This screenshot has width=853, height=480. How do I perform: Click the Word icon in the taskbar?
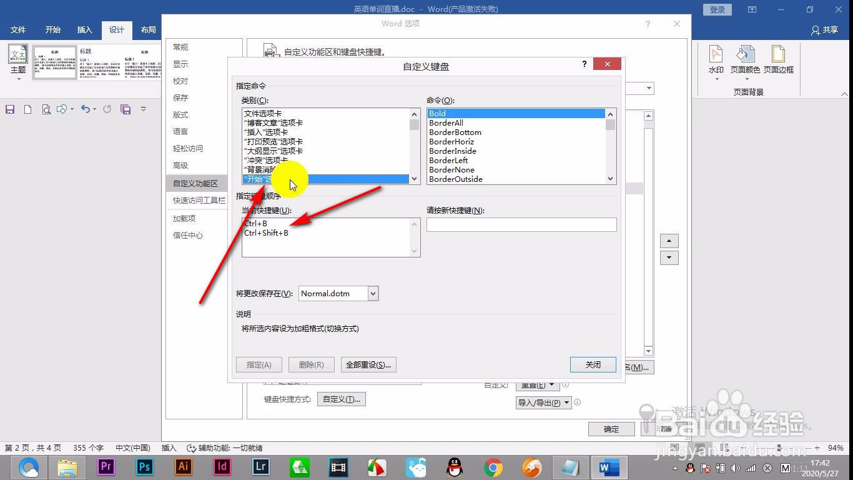pyautogui.click(x=609, y=467)
